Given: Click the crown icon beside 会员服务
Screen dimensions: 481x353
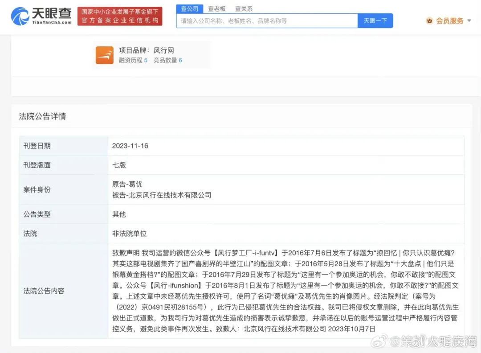Looking at the screenshot, I should coord(429,21).
